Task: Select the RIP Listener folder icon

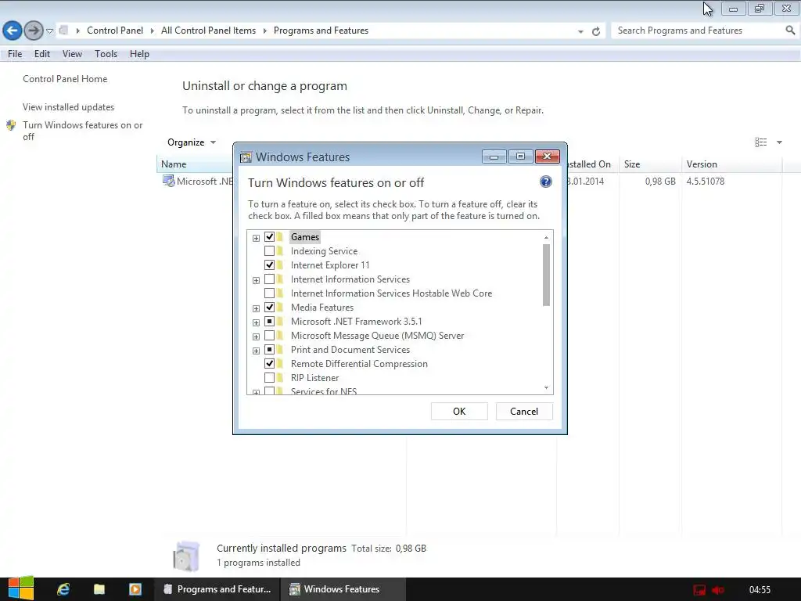Action: [x=280, y=378]
